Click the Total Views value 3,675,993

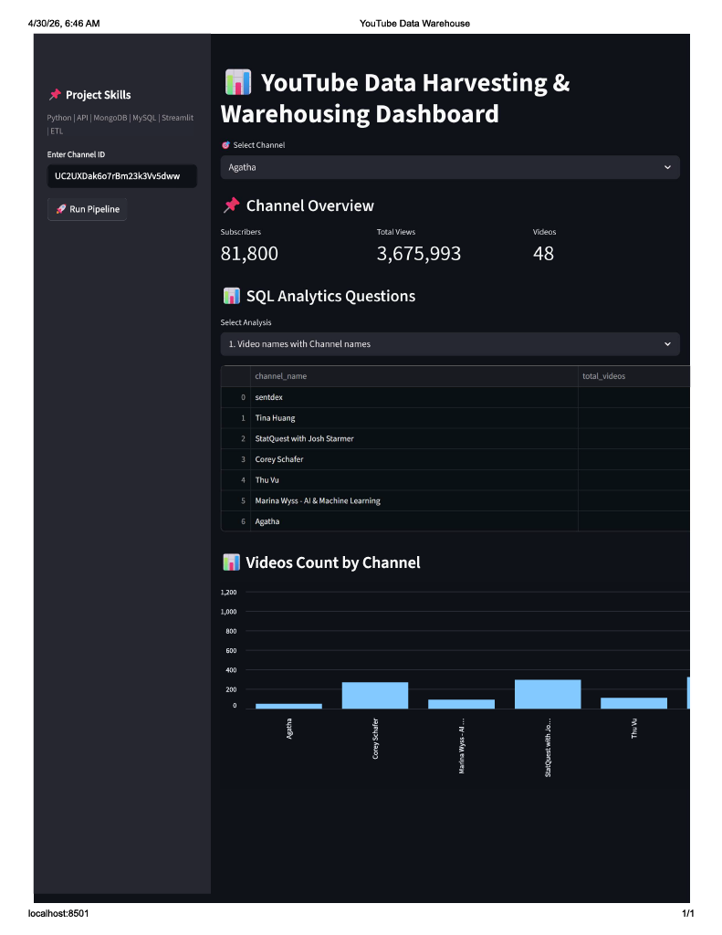click(419, 254)
